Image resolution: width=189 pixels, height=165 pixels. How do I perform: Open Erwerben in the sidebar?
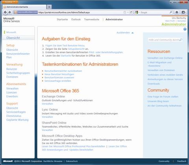[x=12, y=96]
